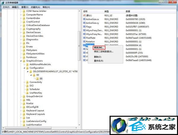Viewport: 178px width, 135px height.
Task: Select the LsaInformation key
Action: pos(34,125)
